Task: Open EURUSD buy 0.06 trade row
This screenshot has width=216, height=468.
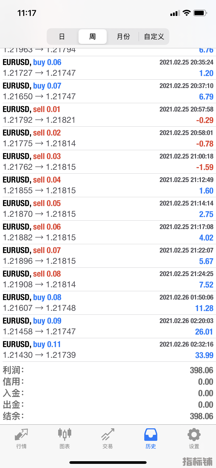Action: pos(108,68)
